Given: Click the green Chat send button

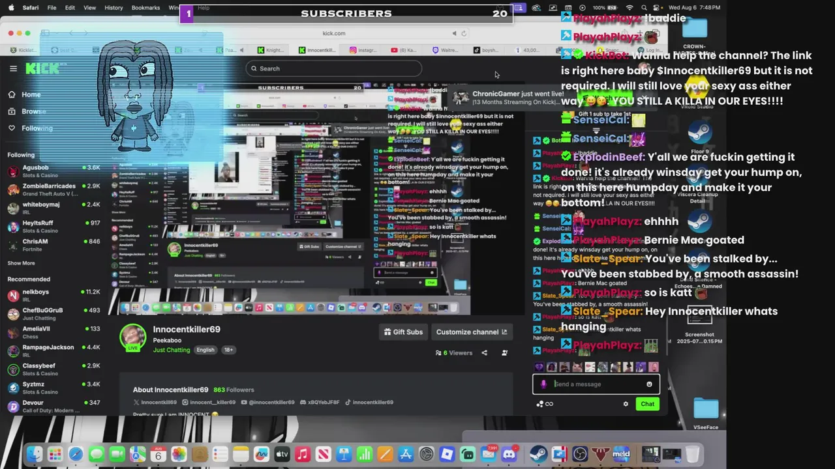Looking at the screenshot, I should click(x=647, y=404).
